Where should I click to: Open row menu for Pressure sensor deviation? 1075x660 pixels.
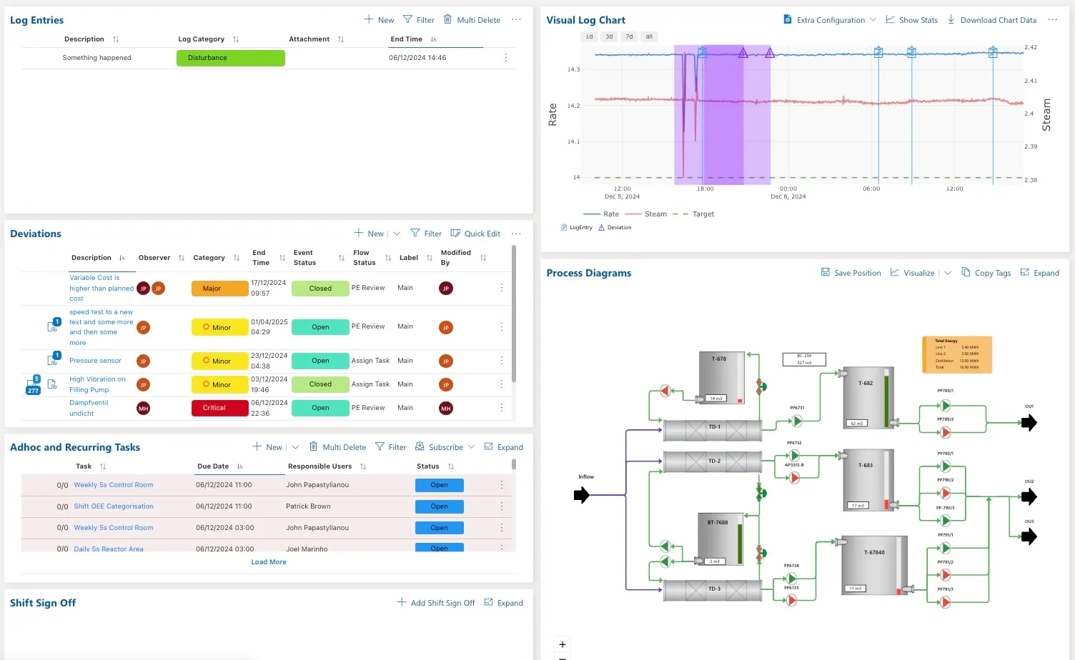pyautogui.click(x=502, y=361)
